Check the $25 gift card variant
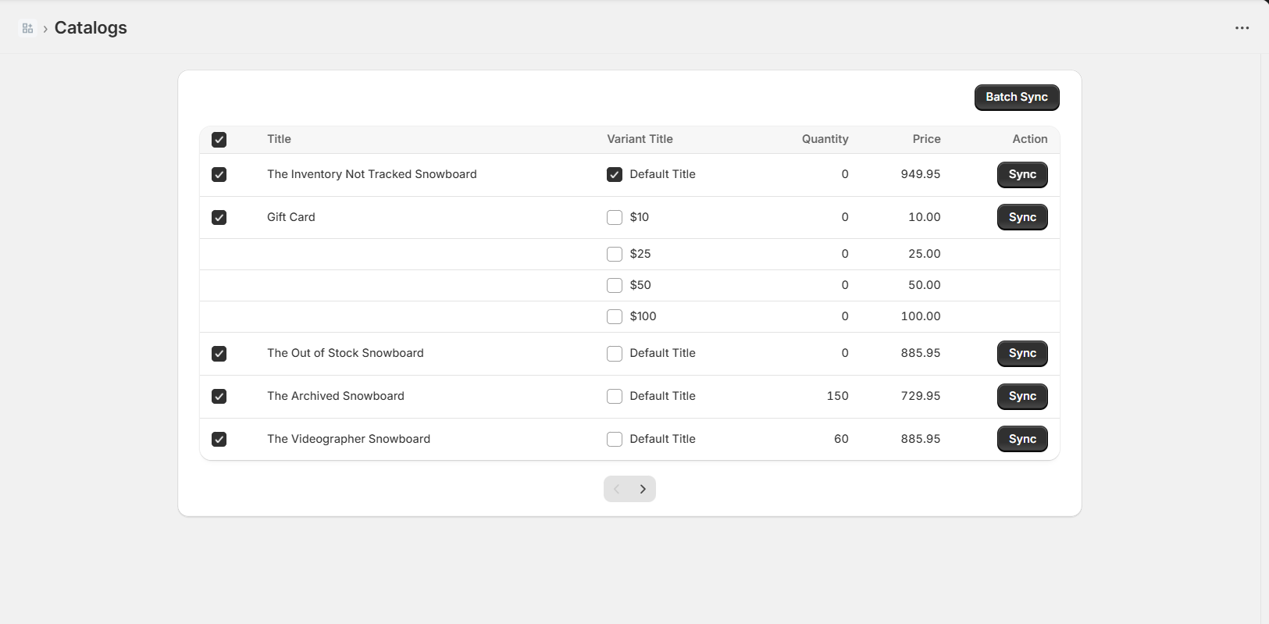 click(x=615, y=255)
